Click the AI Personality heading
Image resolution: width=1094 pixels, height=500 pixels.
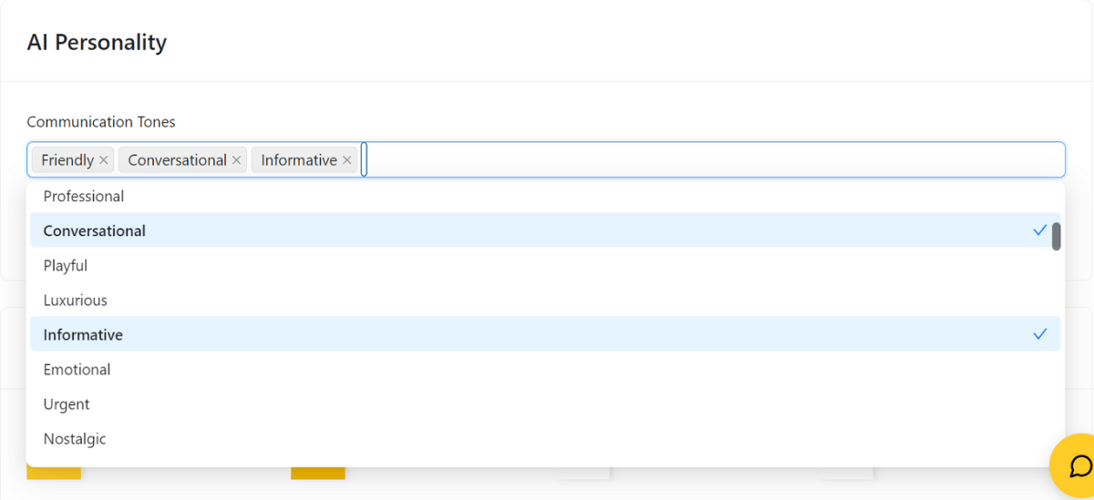point(97,43)
